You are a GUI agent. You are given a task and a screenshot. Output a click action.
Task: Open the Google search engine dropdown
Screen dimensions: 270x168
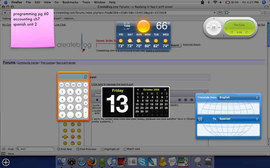click(x=226, y=13)
